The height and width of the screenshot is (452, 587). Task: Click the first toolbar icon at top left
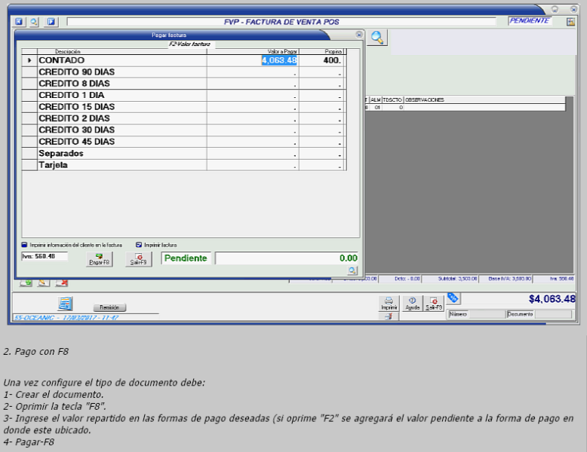pyautogui.click(x=20, y=22)
